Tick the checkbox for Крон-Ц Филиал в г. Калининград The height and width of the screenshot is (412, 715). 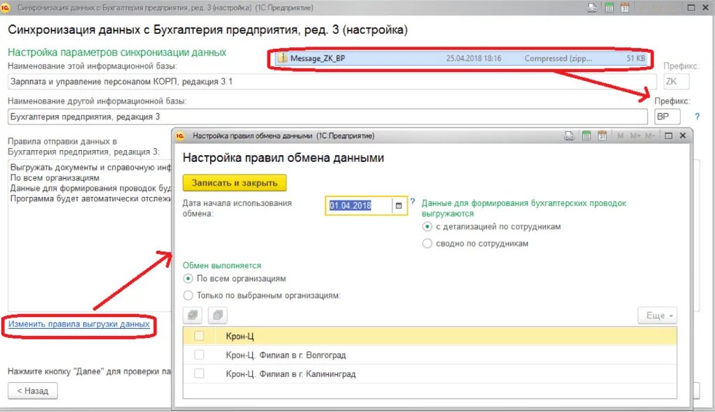click(199, 373)
